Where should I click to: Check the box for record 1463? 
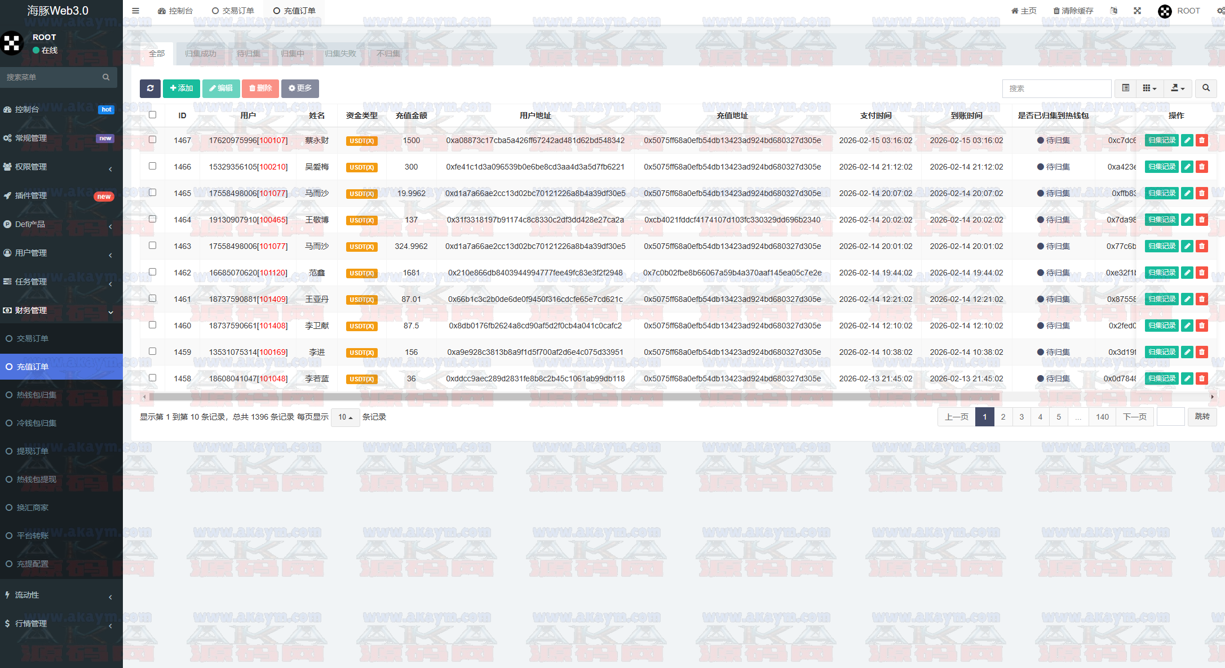pyautogui.click(x=152, y=246)
